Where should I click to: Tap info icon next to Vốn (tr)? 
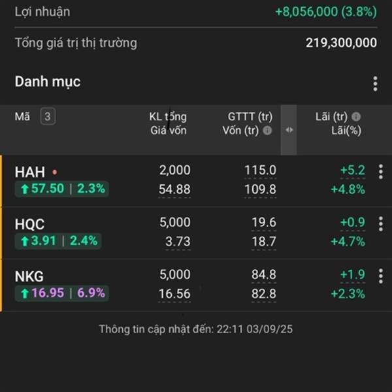[x=267, y=130]
